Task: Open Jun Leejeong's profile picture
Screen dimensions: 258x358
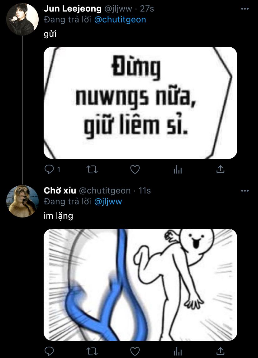Action: tap(22, 19)
